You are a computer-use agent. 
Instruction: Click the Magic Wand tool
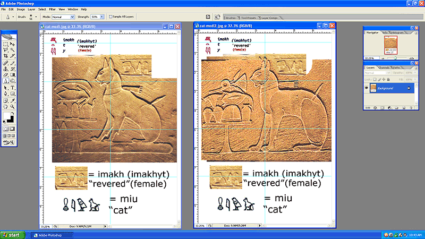11,49
